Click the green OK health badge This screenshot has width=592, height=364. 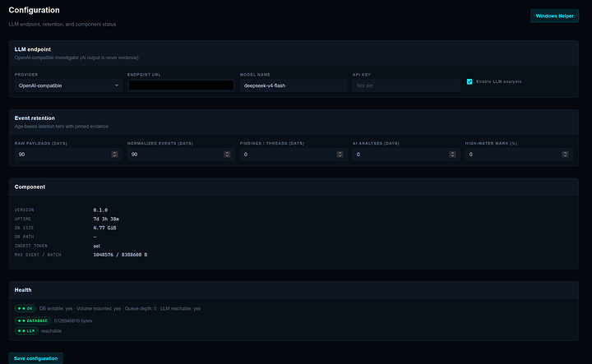coord(25,309)
